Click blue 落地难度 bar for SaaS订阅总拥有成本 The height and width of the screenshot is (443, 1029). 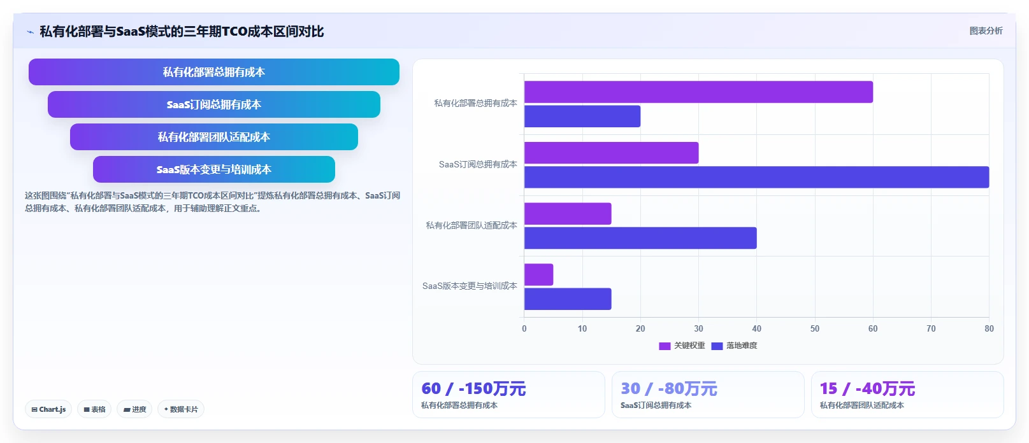tap(756, 177)
